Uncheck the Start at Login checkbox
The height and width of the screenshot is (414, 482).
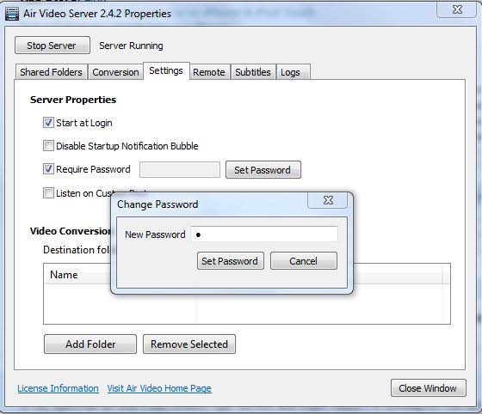point(48,123)
